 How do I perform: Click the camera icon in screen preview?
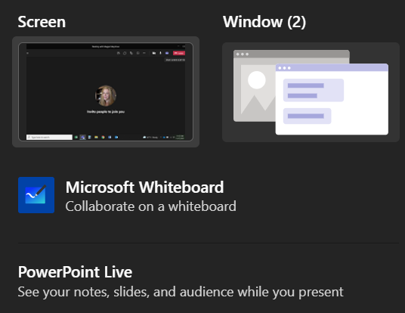pyautogui.click(x=154, y=53)
